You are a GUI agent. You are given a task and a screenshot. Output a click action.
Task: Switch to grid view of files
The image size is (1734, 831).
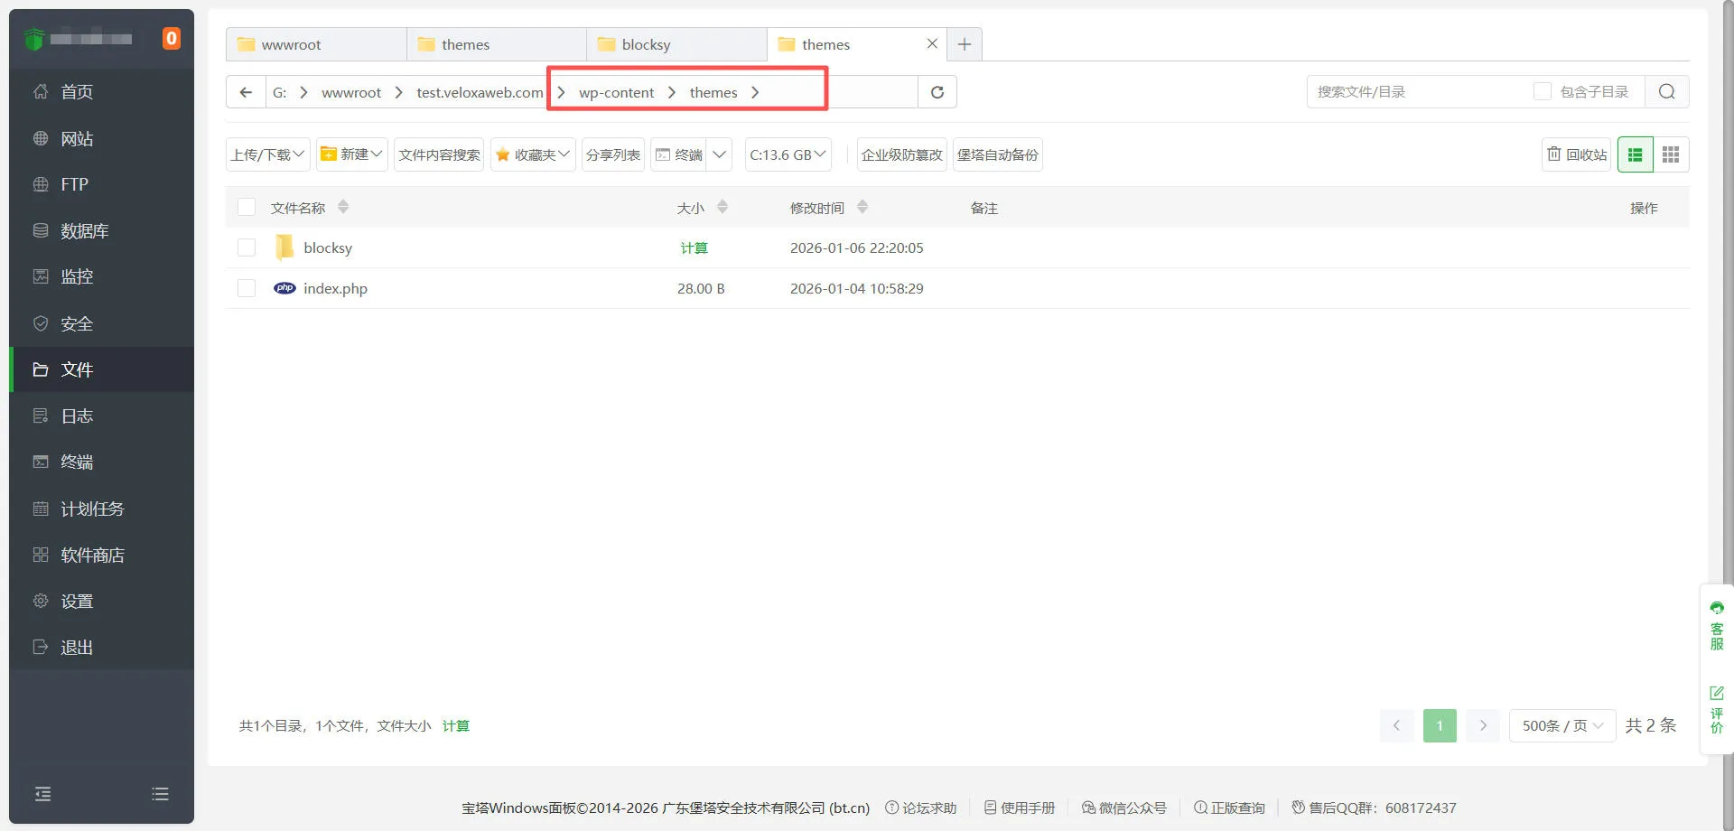pos(1670,154)
